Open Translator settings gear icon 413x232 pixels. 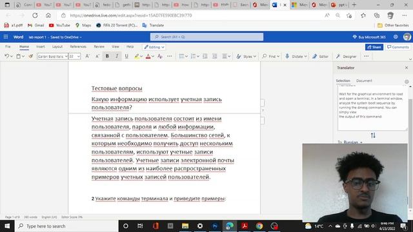point(407,82)
